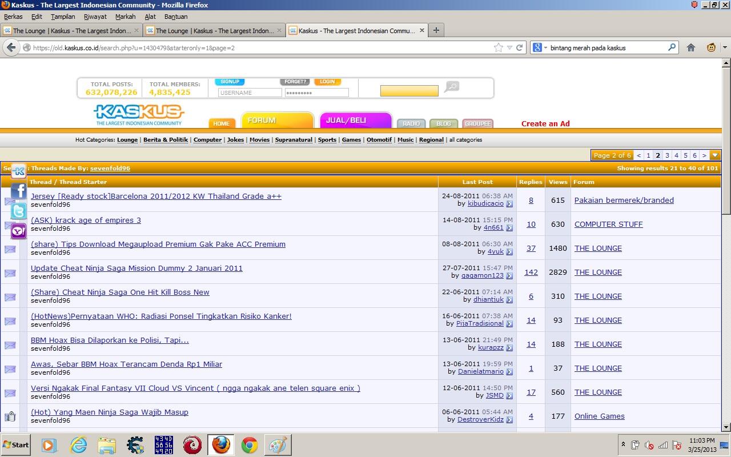Show hidden tray icons arrow
This screenshot has height=457, width=731.
(623, 445)
